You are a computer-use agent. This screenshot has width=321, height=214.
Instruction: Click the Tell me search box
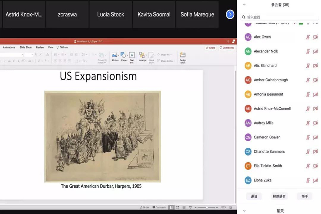(62, 47)
